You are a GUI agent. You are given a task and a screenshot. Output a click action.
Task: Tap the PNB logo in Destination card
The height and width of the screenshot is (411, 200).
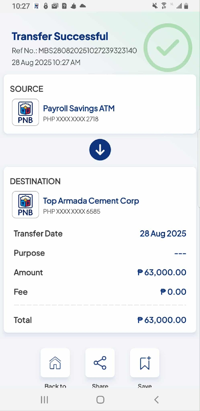25,205
